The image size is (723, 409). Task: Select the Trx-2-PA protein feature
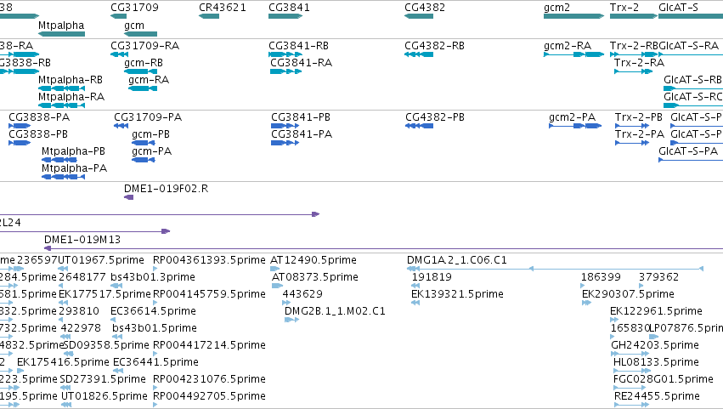[x=632, y=143]
